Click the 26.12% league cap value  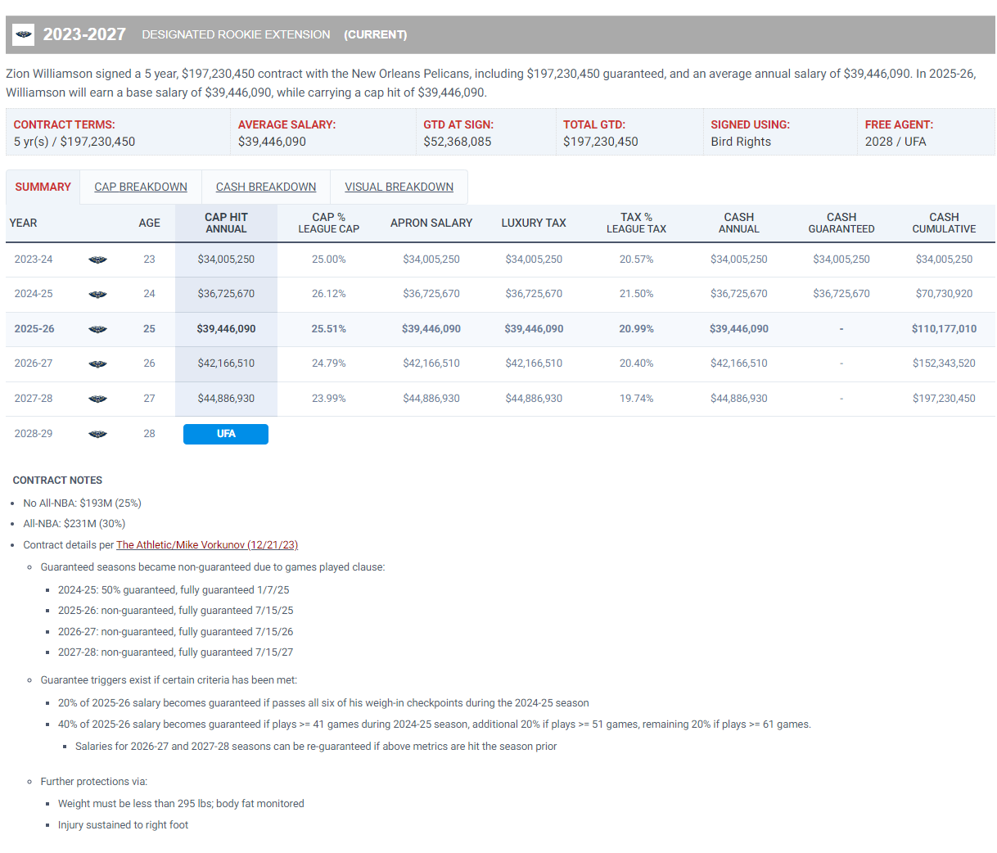click(x=328, y=294)
